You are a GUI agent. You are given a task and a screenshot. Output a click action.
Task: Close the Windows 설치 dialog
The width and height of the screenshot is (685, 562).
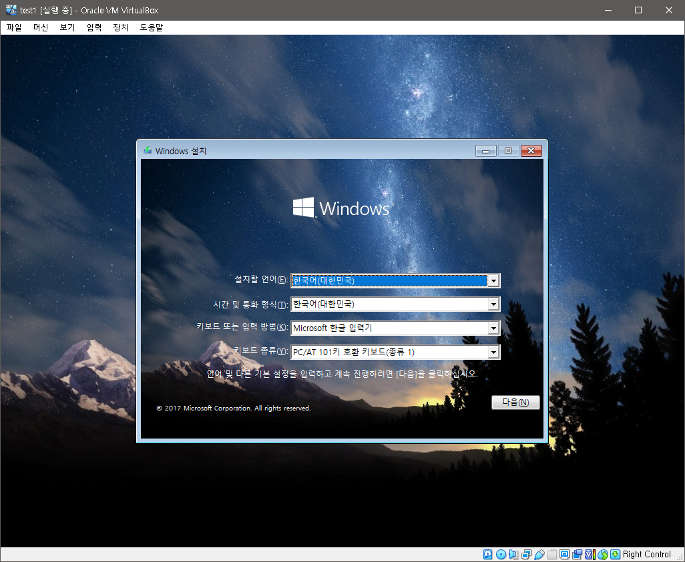tap(531, 151)
